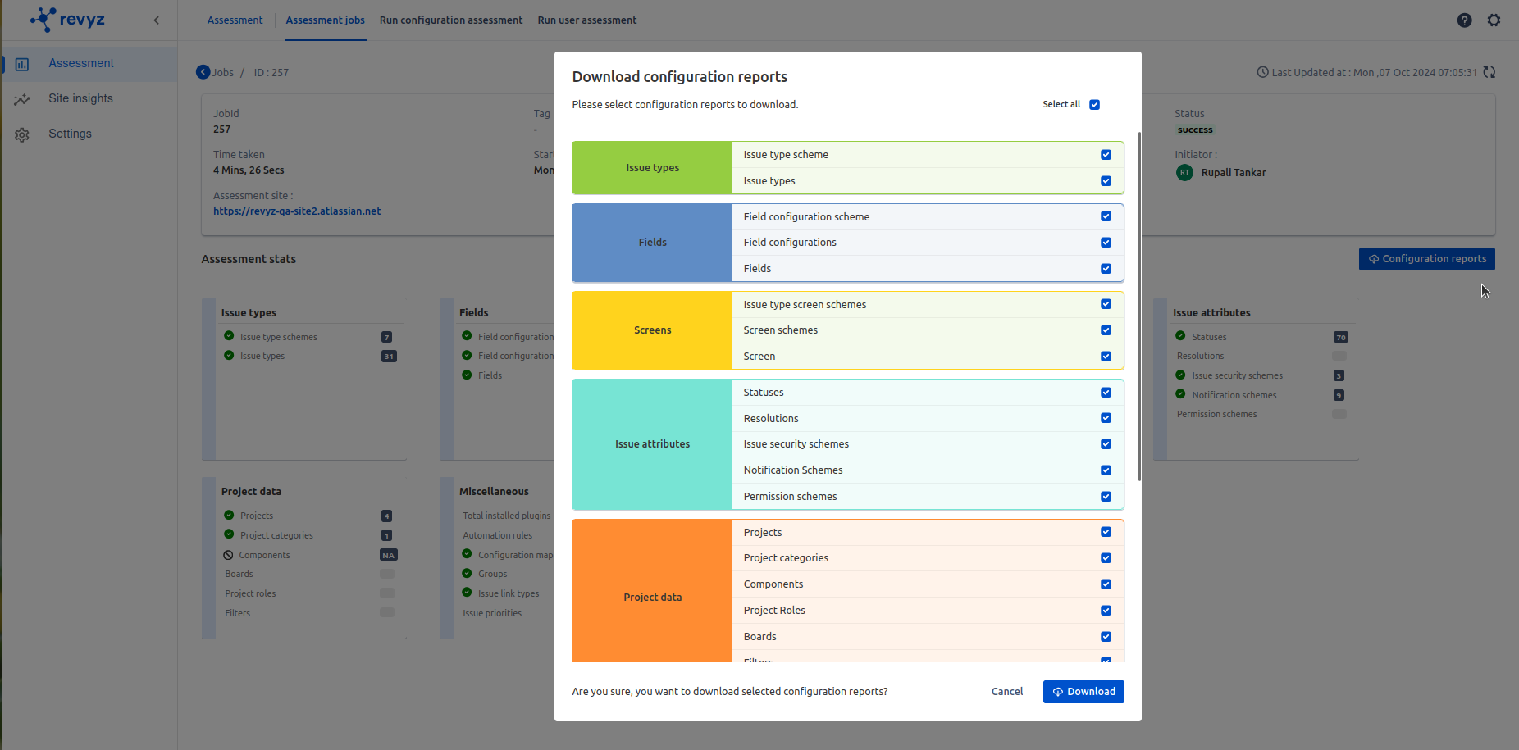Screen dimensions: 1519x750
Task: Click the count badge 70 for Statuses
Action: tap(1341, 337)
